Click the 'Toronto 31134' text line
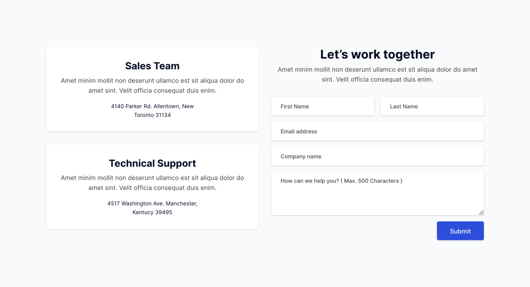This screenshot has width=530, height=287. pyautogui.click(x=152, y=115)
